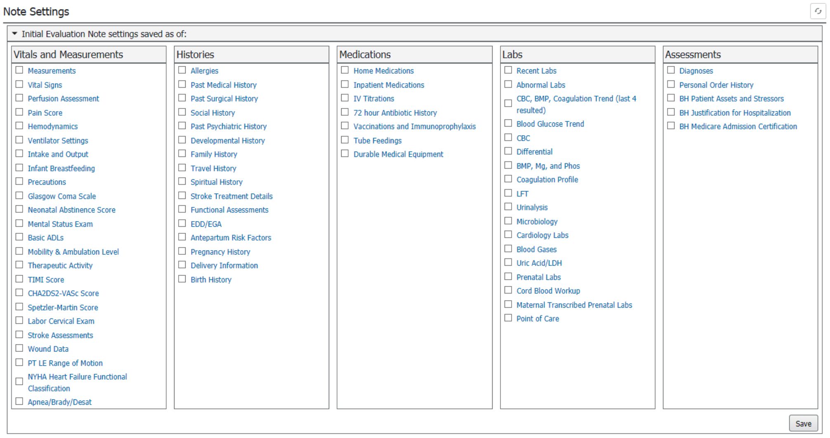Check the CHA2DS2-VASc Score checkbox
830x438 pixels.
(19, 292)
